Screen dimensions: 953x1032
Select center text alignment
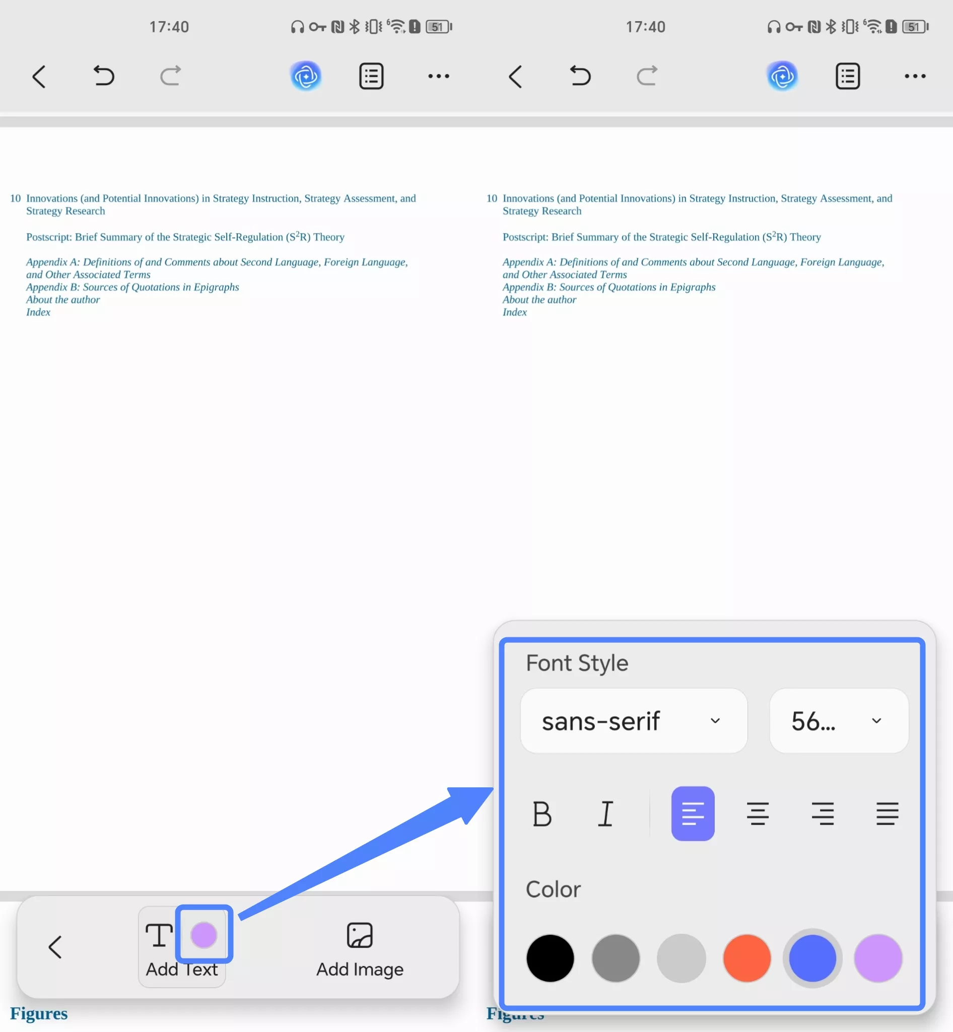[x=758, y=814]
